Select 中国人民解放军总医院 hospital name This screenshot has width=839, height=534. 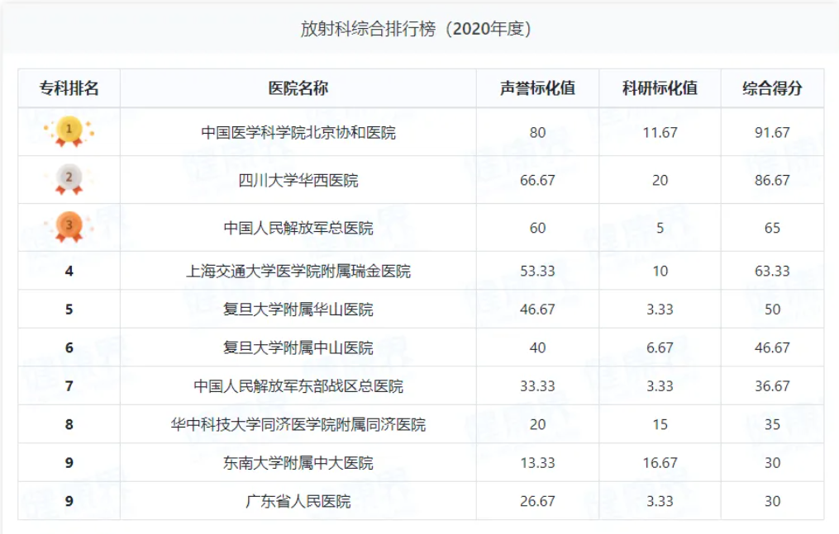298,229
